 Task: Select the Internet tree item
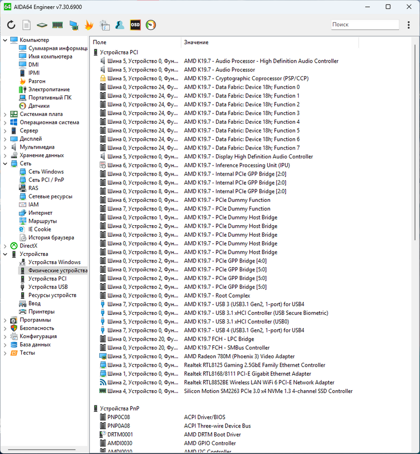[x=36, y=213]
